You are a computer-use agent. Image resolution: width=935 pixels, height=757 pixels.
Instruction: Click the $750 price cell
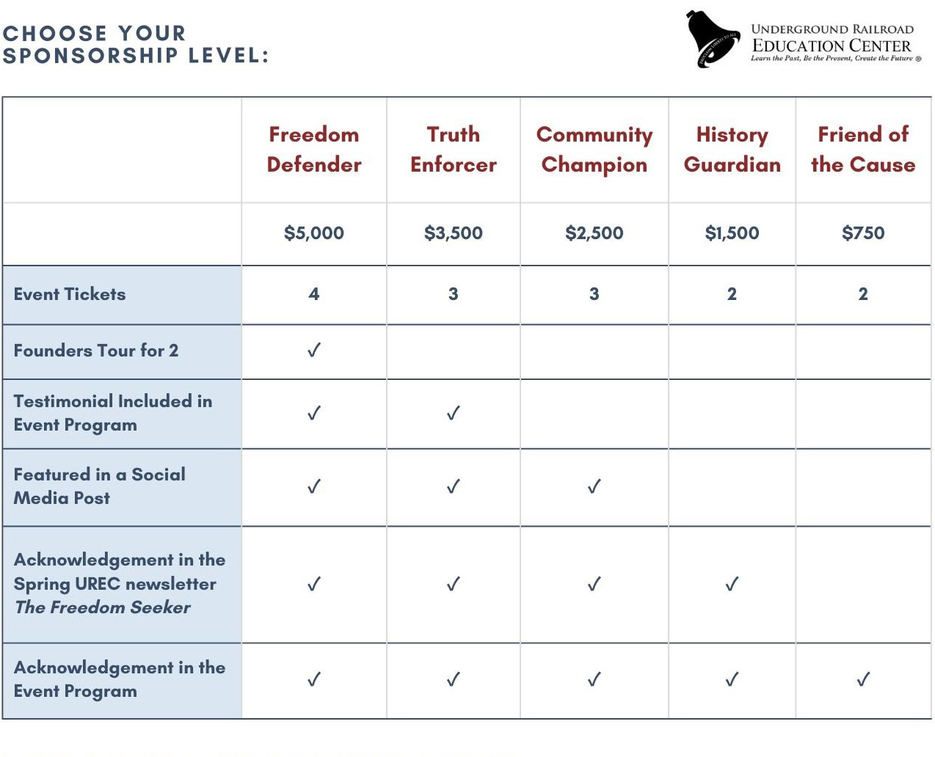point(863,233)
